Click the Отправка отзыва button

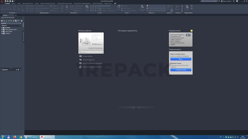[180, 69]
